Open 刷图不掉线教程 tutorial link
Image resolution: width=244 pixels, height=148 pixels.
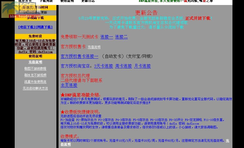pyautogui.click(x=35, y=69)
